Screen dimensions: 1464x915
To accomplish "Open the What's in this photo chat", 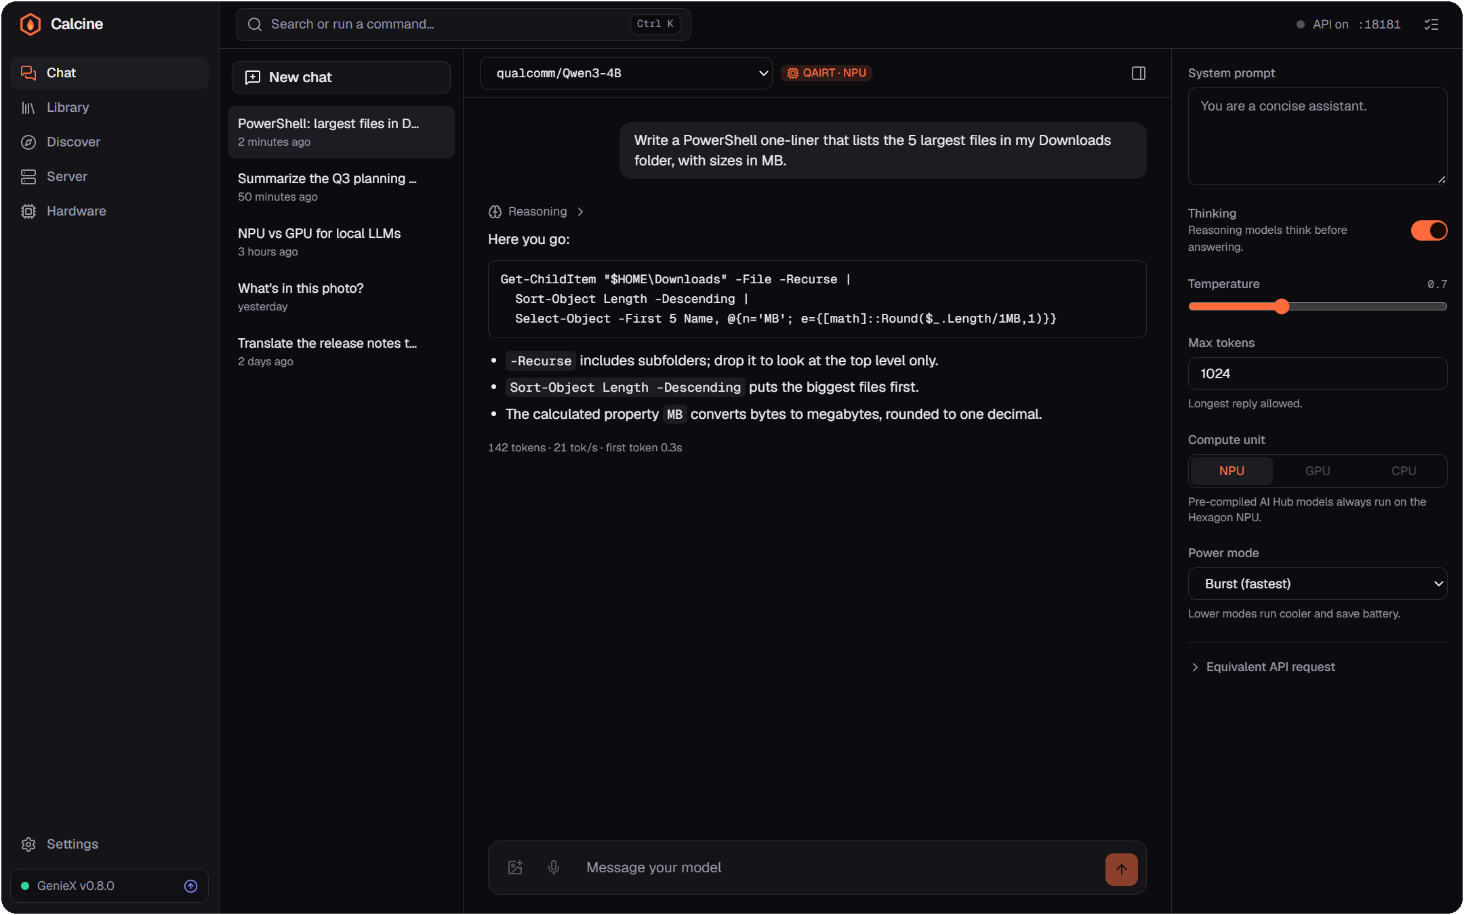I will pyautogui.click(x=341, y=297).
